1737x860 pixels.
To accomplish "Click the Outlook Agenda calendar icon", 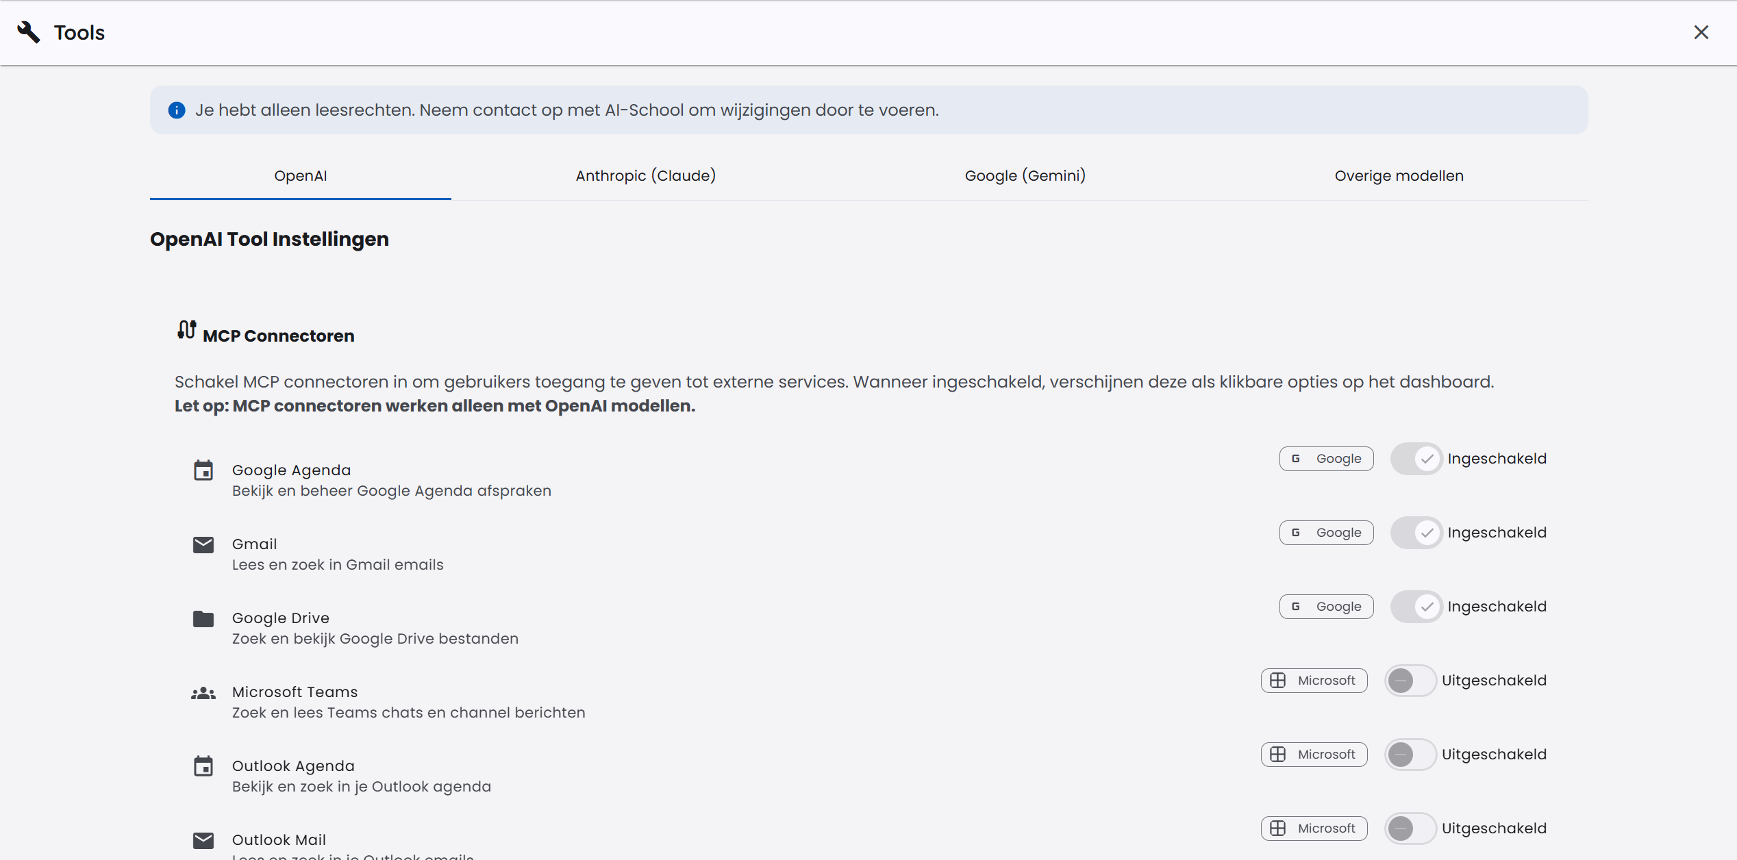I will 203,766.
